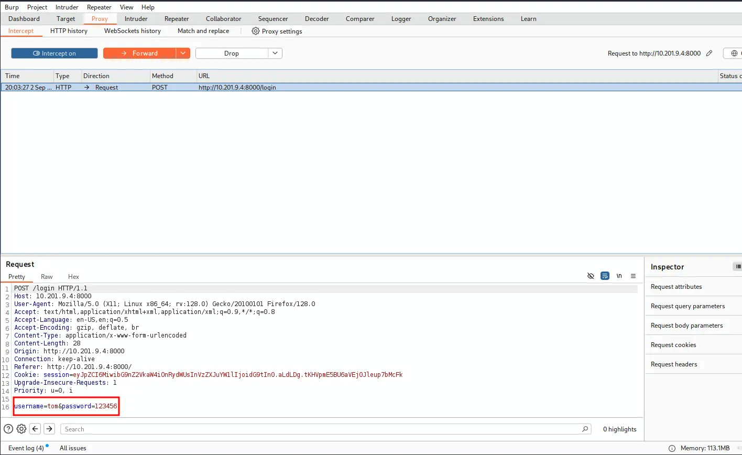Go to previous search match arrow

[x=35, y=429]
